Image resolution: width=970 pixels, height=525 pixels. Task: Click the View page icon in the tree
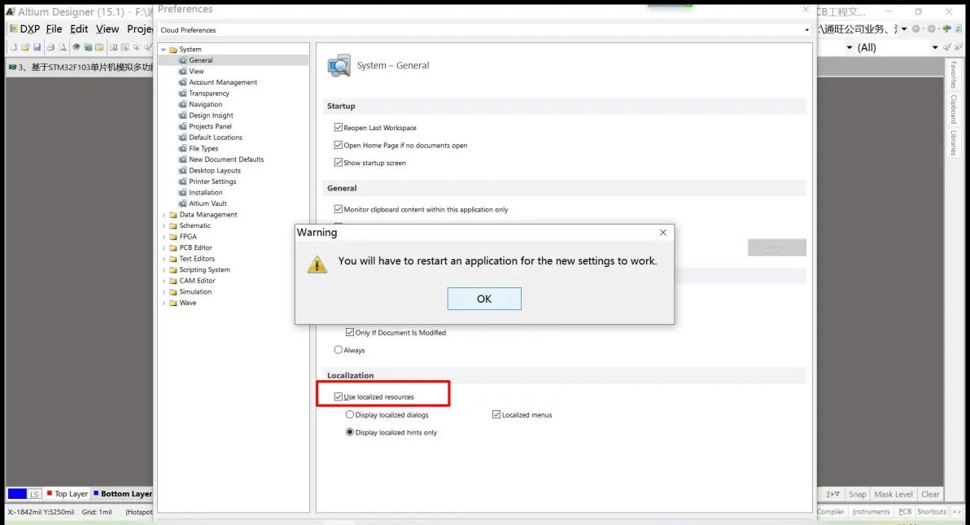(182, 71)
